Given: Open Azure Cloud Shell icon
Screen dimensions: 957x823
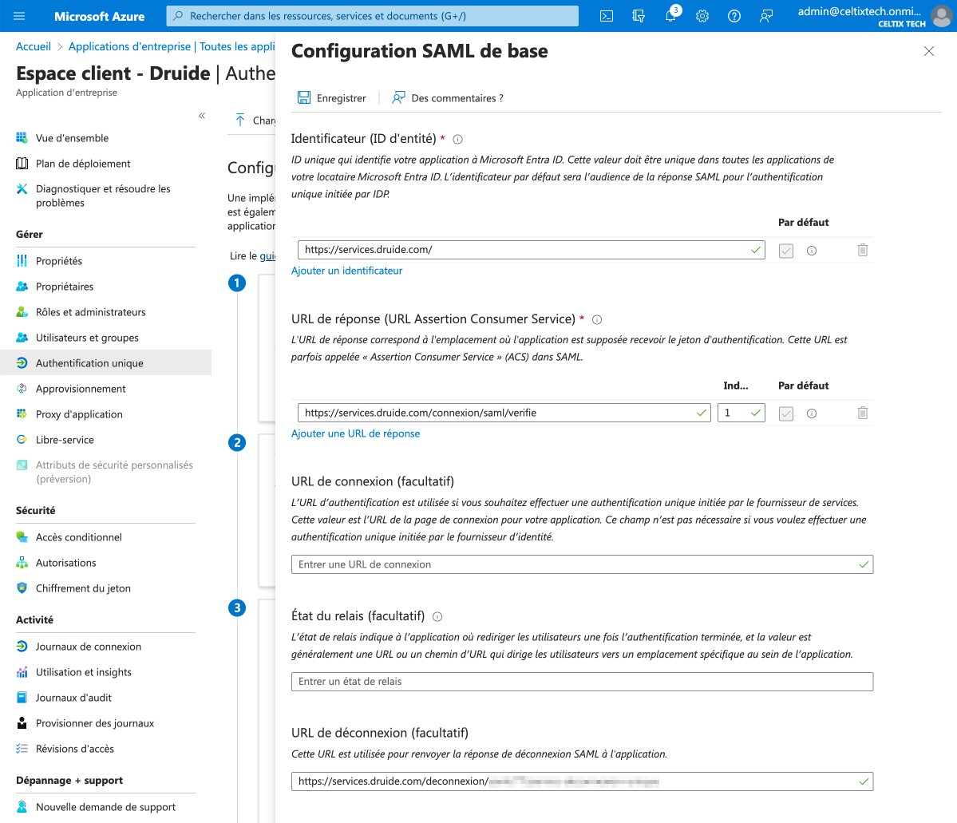Looking at the screenshot, I should [x=607, y=16].
